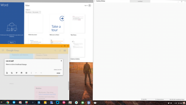Open the Google Keep hamburger main menu
The height and width of the screenshot is (105, 186).
[x=3, y=50]
